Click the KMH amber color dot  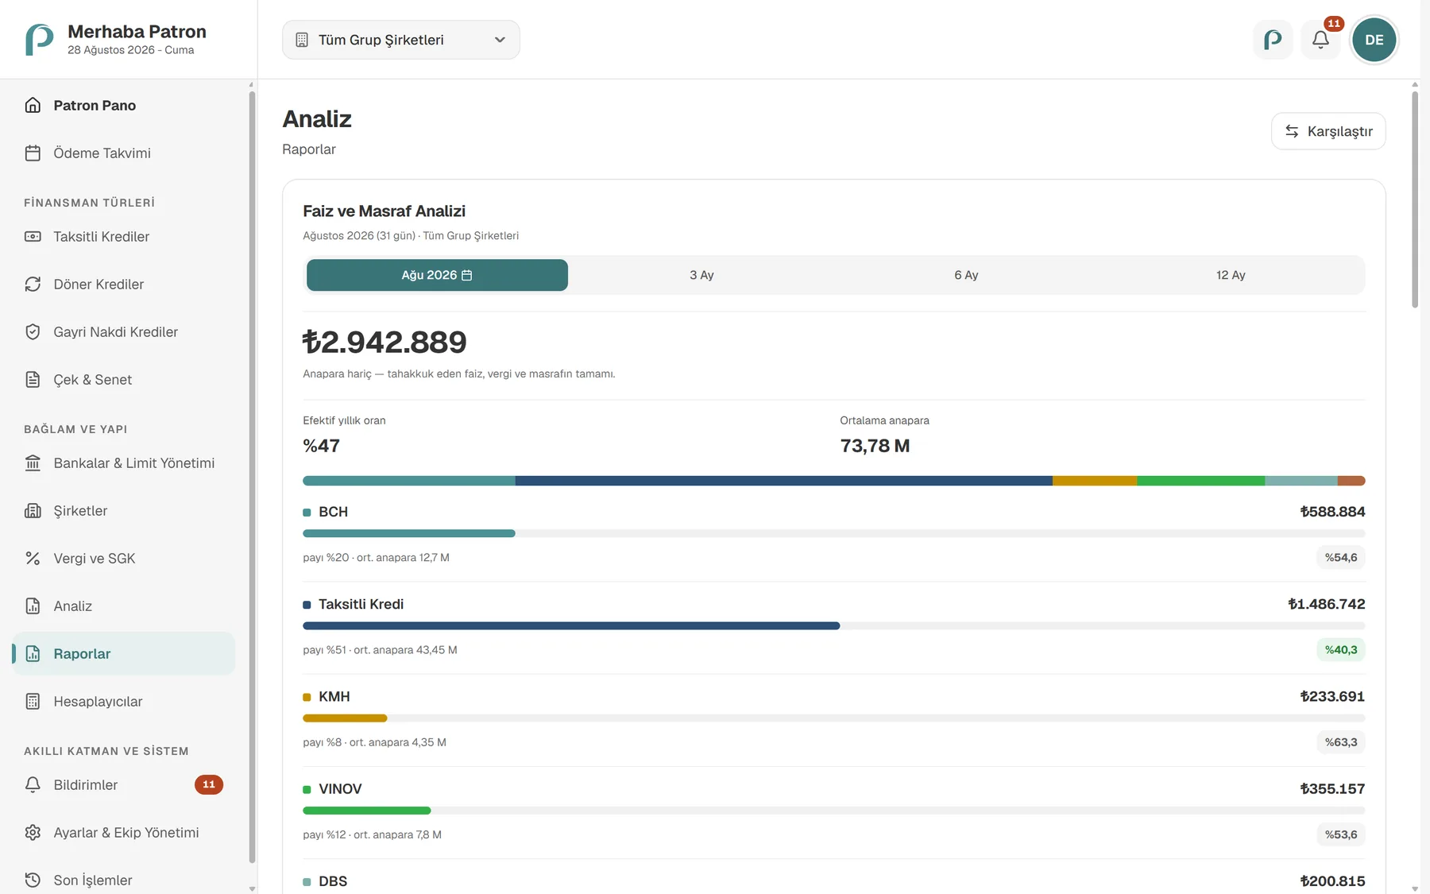pyautogui.click(x=307, y=697)
